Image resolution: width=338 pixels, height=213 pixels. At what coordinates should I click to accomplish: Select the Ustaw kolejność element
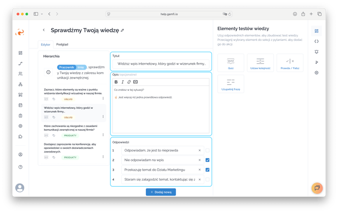click(x=260, y=63)
